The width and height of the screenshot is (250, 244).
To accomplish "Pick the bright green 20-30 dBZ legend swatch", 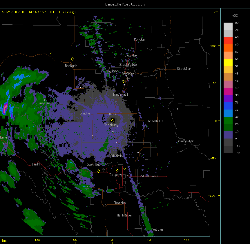I will click(x=228, y=121).
